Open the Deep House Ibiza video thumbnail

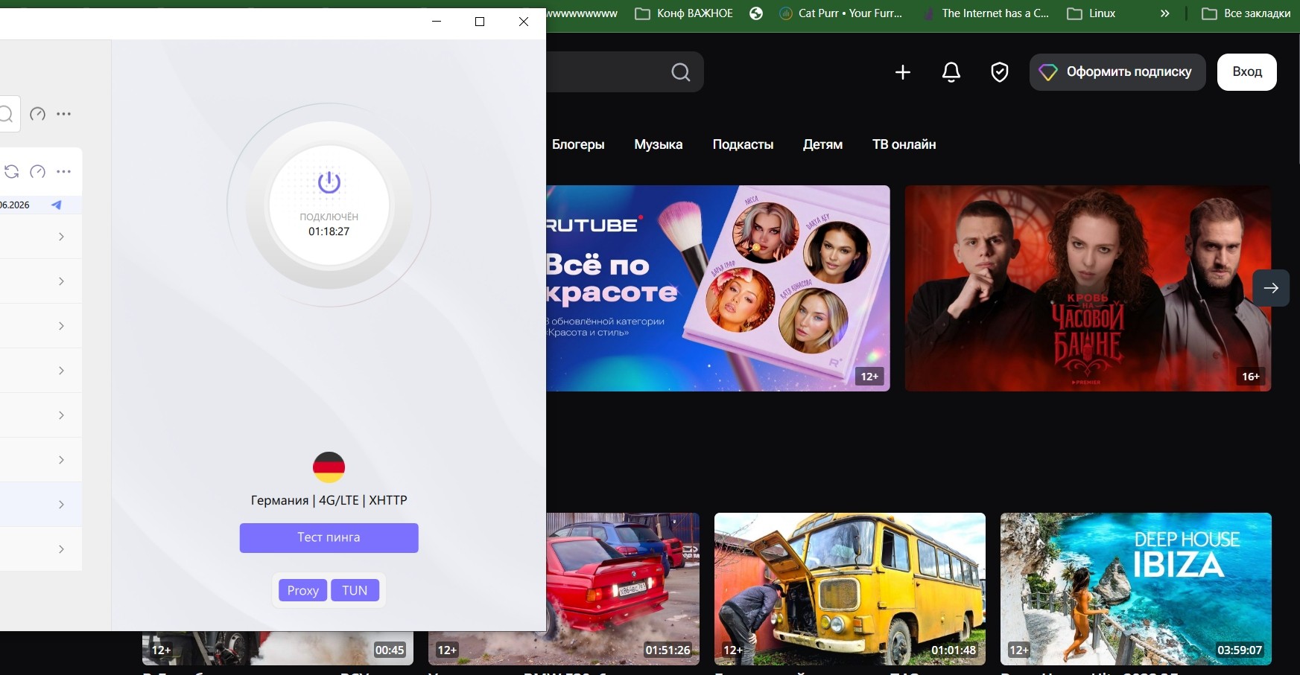point(1136,589)
